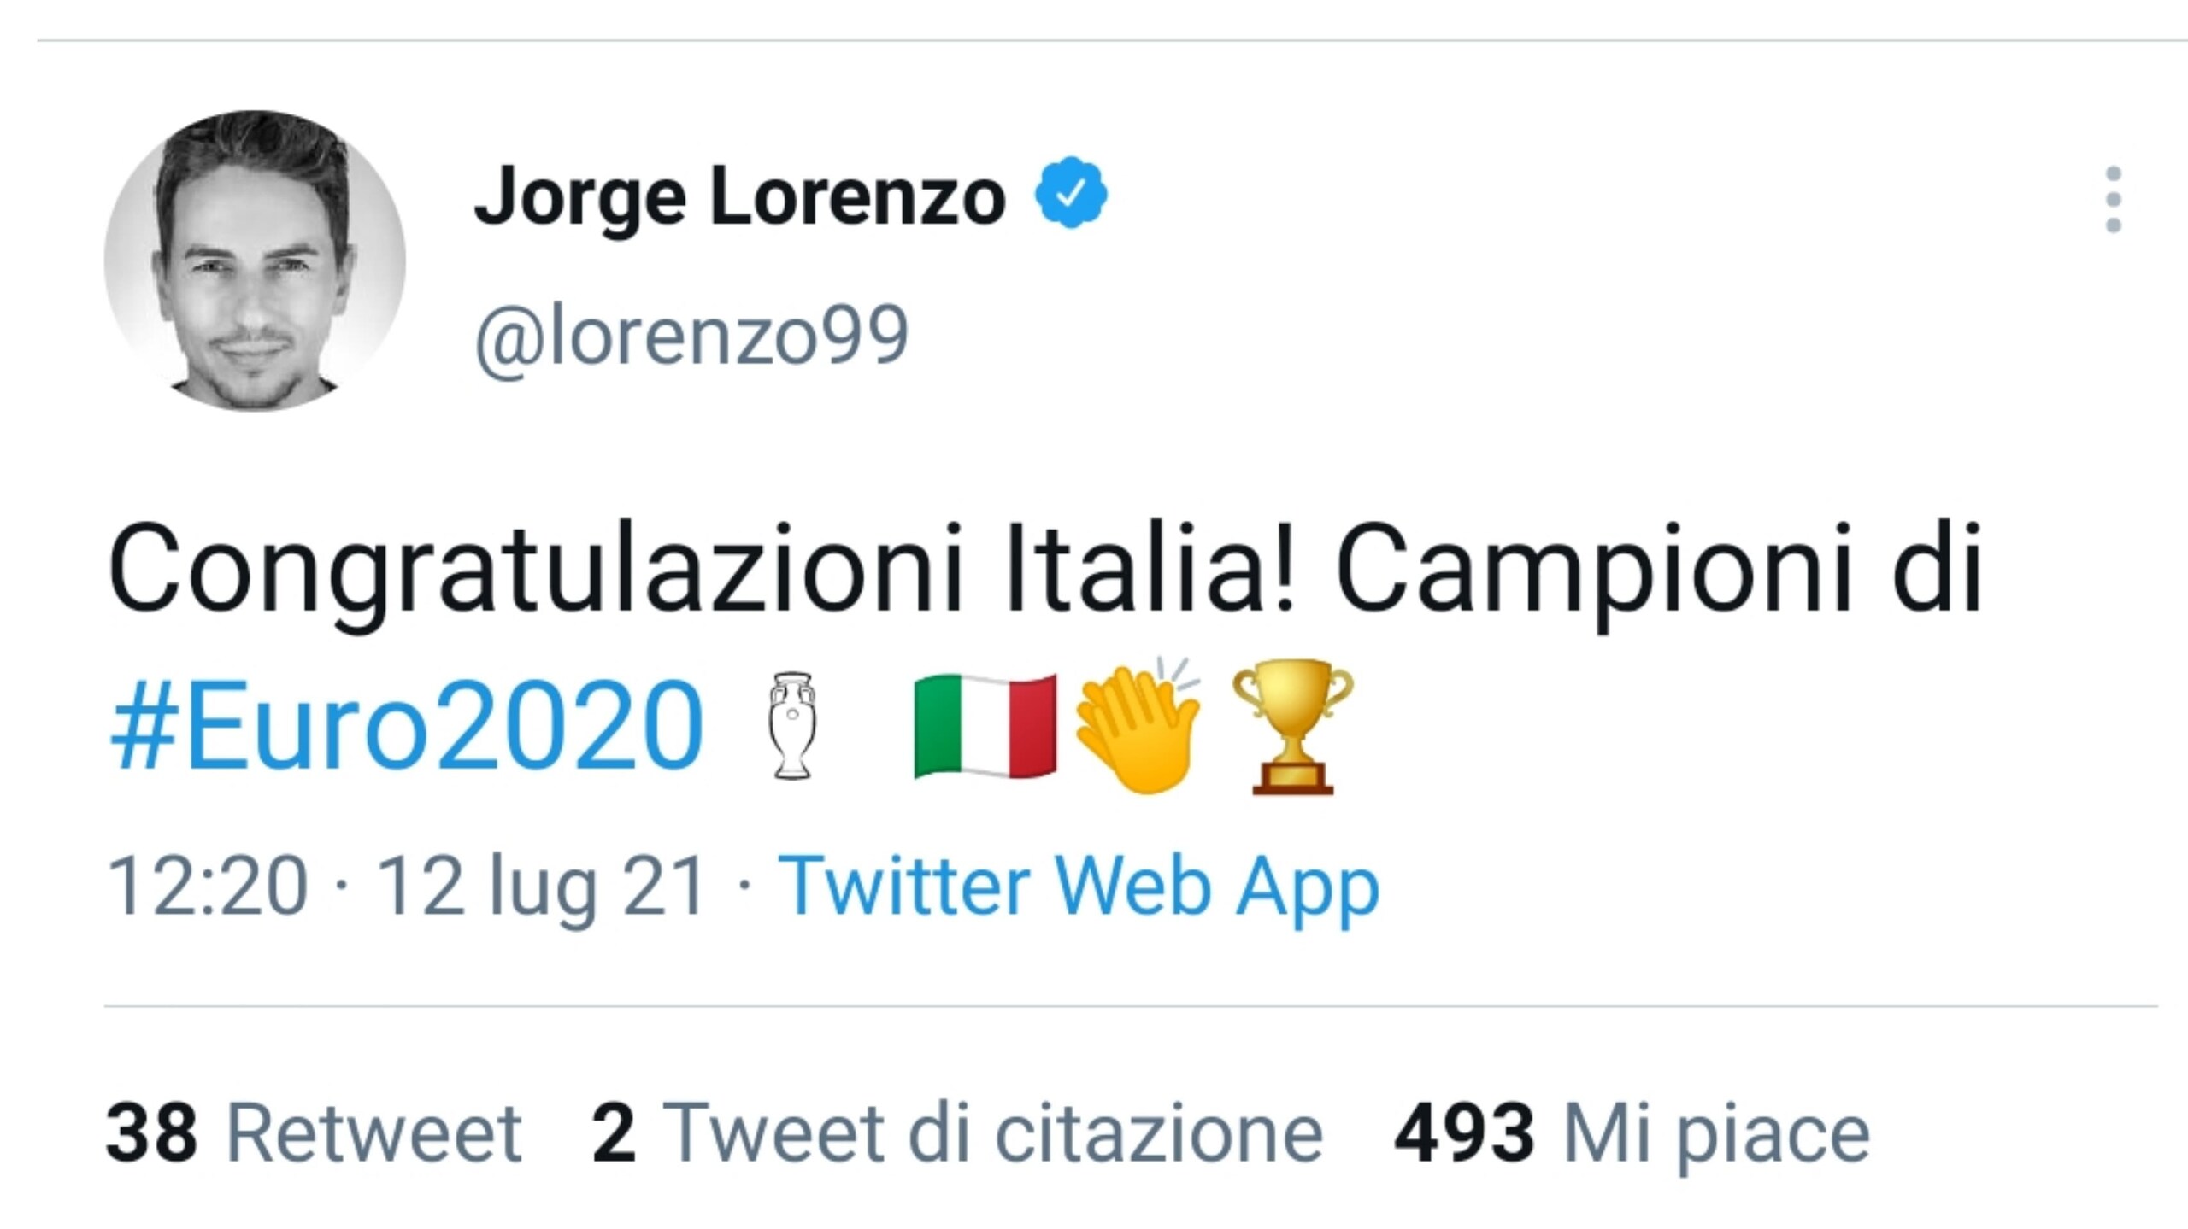Image resolution: width=2188 pixels, height=1229 pixels.
Task: Open the 2 Tweet di citazione list
Action: pyautogui.click(x=957, y=1133)
